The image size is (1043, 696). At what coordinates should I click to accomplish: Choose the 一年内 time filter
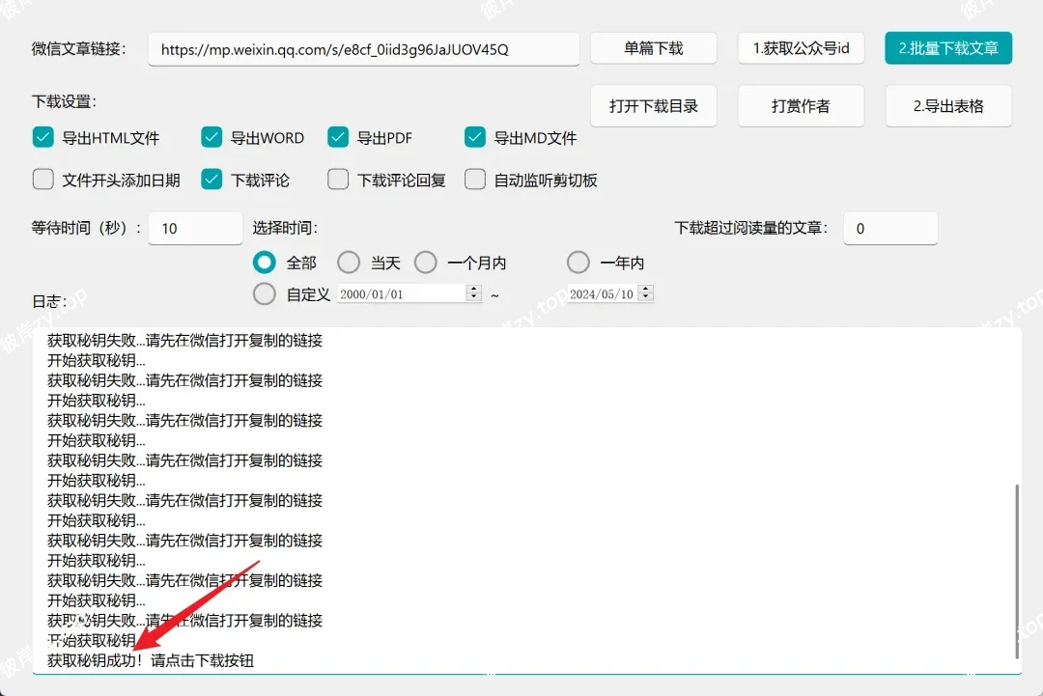pyautogui.click(x=578, y=262)
